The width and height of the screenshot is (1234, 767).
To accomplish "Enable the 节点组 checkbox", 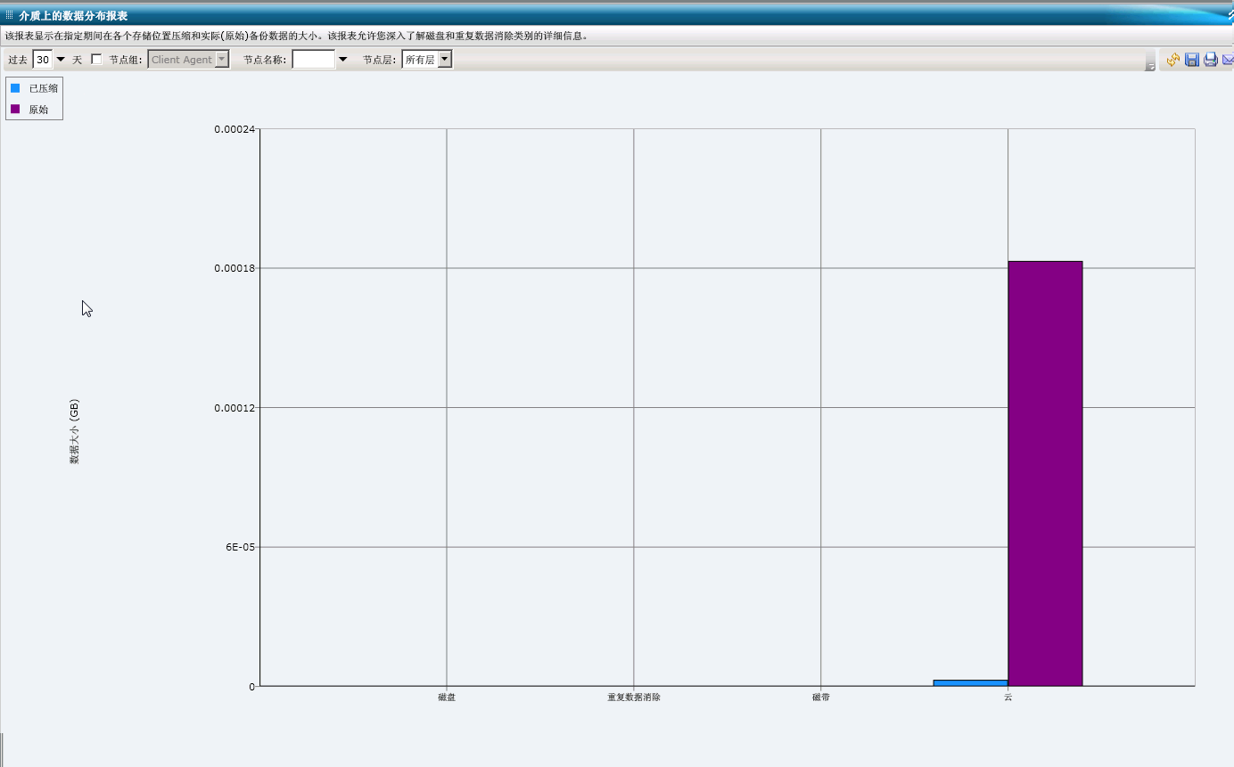I will coord(96,60).
